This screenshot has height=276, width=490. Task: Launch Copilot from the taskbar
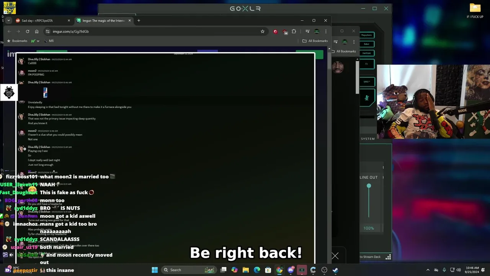235,270
